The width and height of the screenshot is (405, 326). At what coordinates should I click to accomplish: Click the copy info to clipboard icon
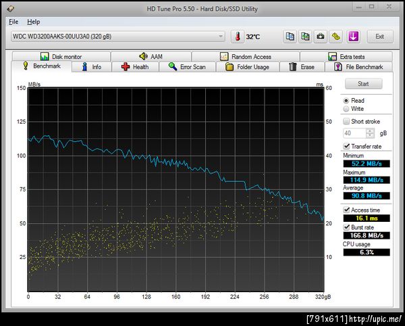click(290, 37)
